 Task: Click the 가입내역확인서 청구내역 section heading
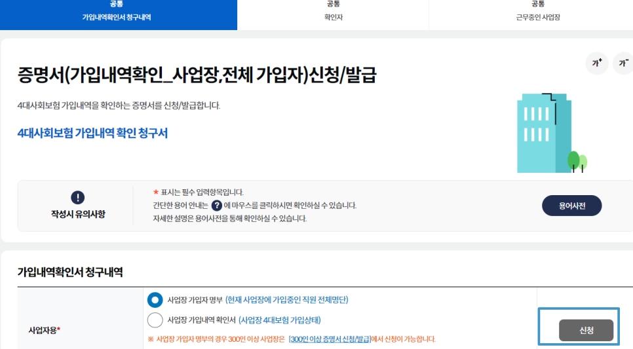pos(70,272)
